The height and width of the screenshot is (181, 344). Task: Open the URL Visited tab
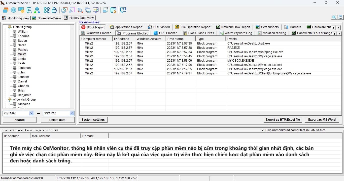pos(159,27)
